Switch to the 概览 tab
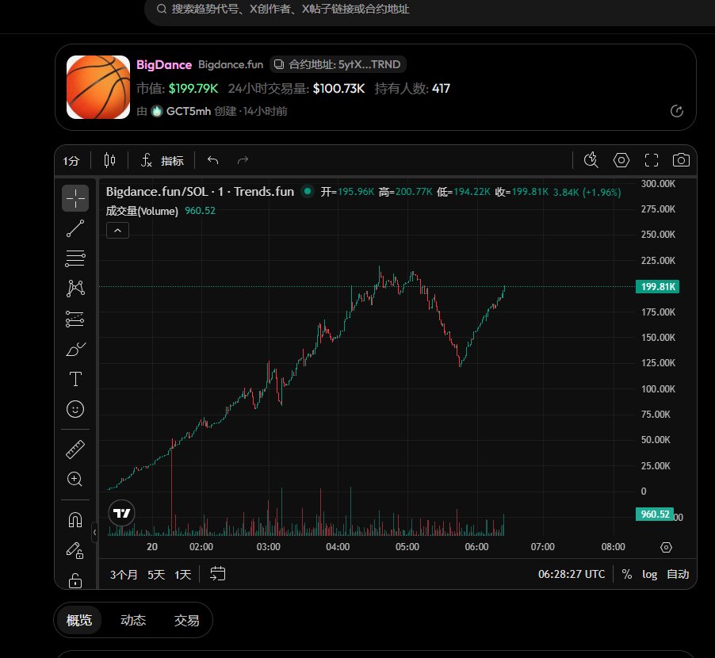Screen dimensions: 715x658 79,620
